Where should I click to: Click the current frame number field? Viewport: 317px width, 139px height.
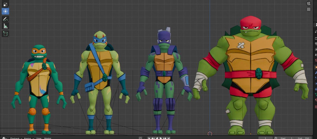[x=265, y=138]
